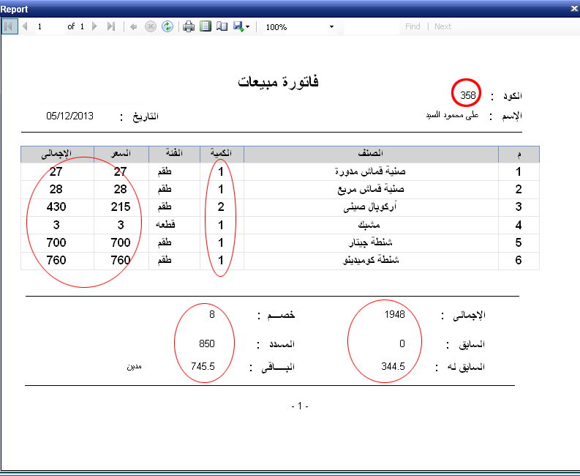Image resolution: width=580 pixels, height=476 pixels.
Task: Select the total value 1948
Action: (x=394, y=314)
